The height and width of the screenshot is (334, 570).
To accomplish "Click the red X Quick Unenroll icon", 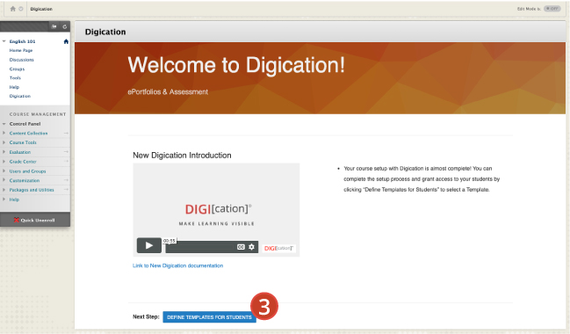I will click(17, 220).
